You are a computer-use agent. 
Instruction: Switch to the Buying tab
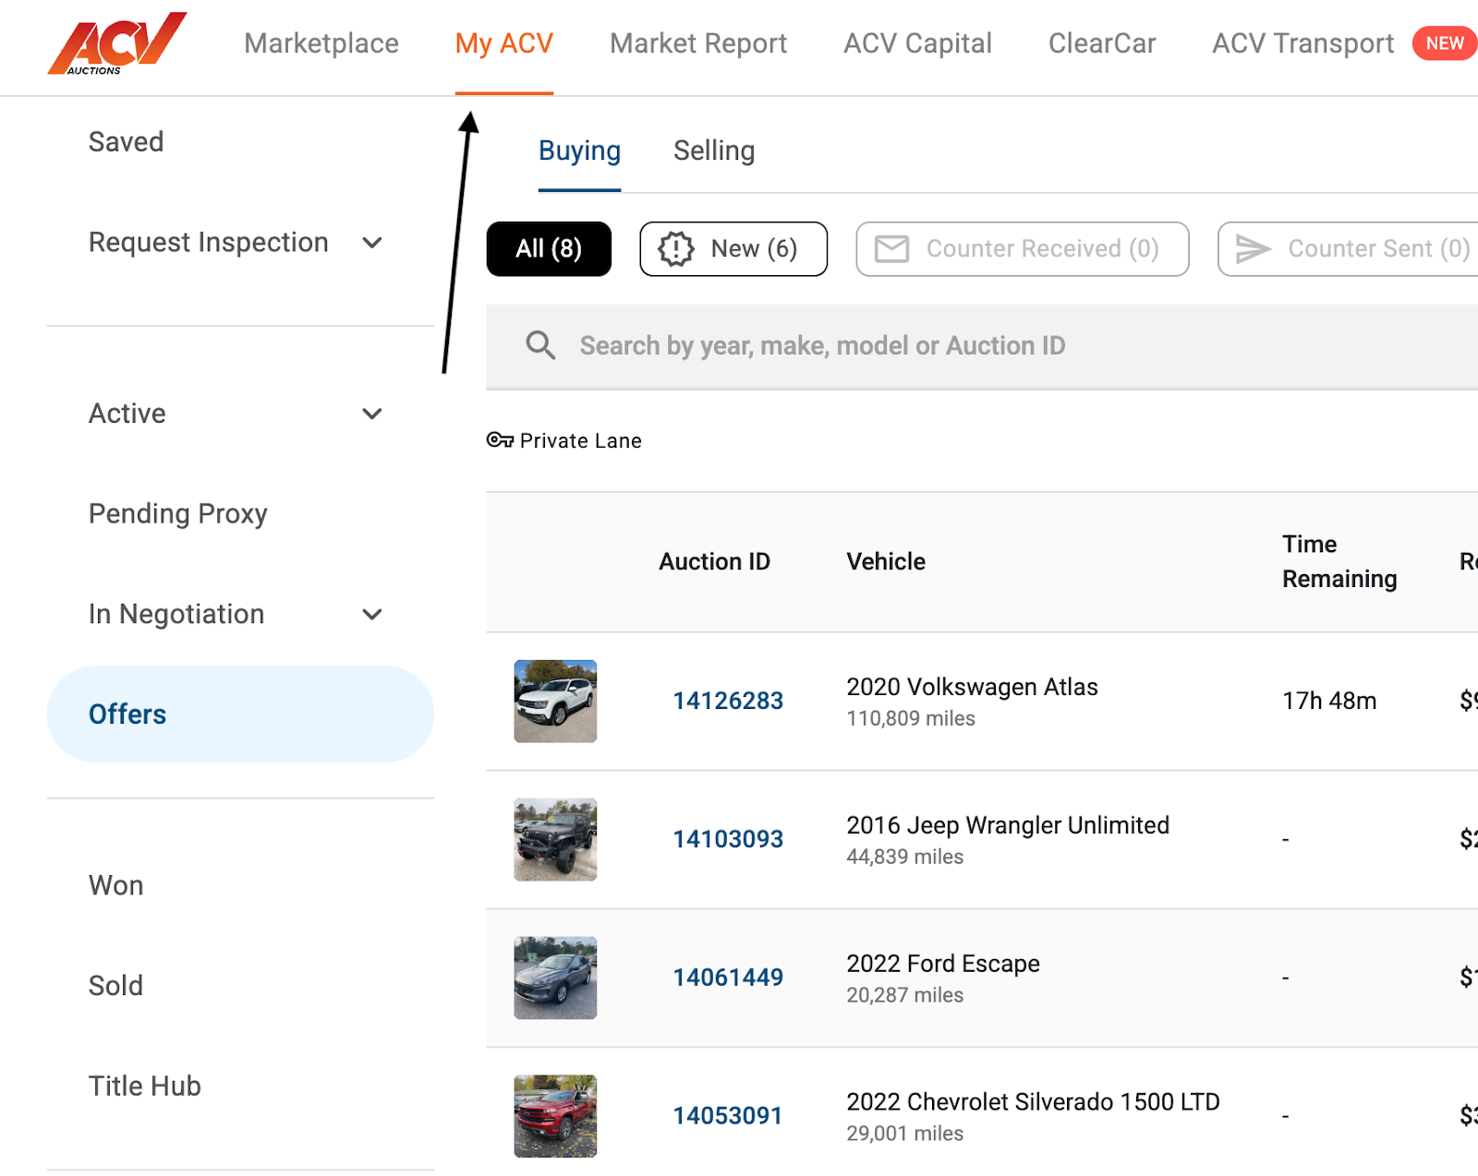(x=579, y=150)
